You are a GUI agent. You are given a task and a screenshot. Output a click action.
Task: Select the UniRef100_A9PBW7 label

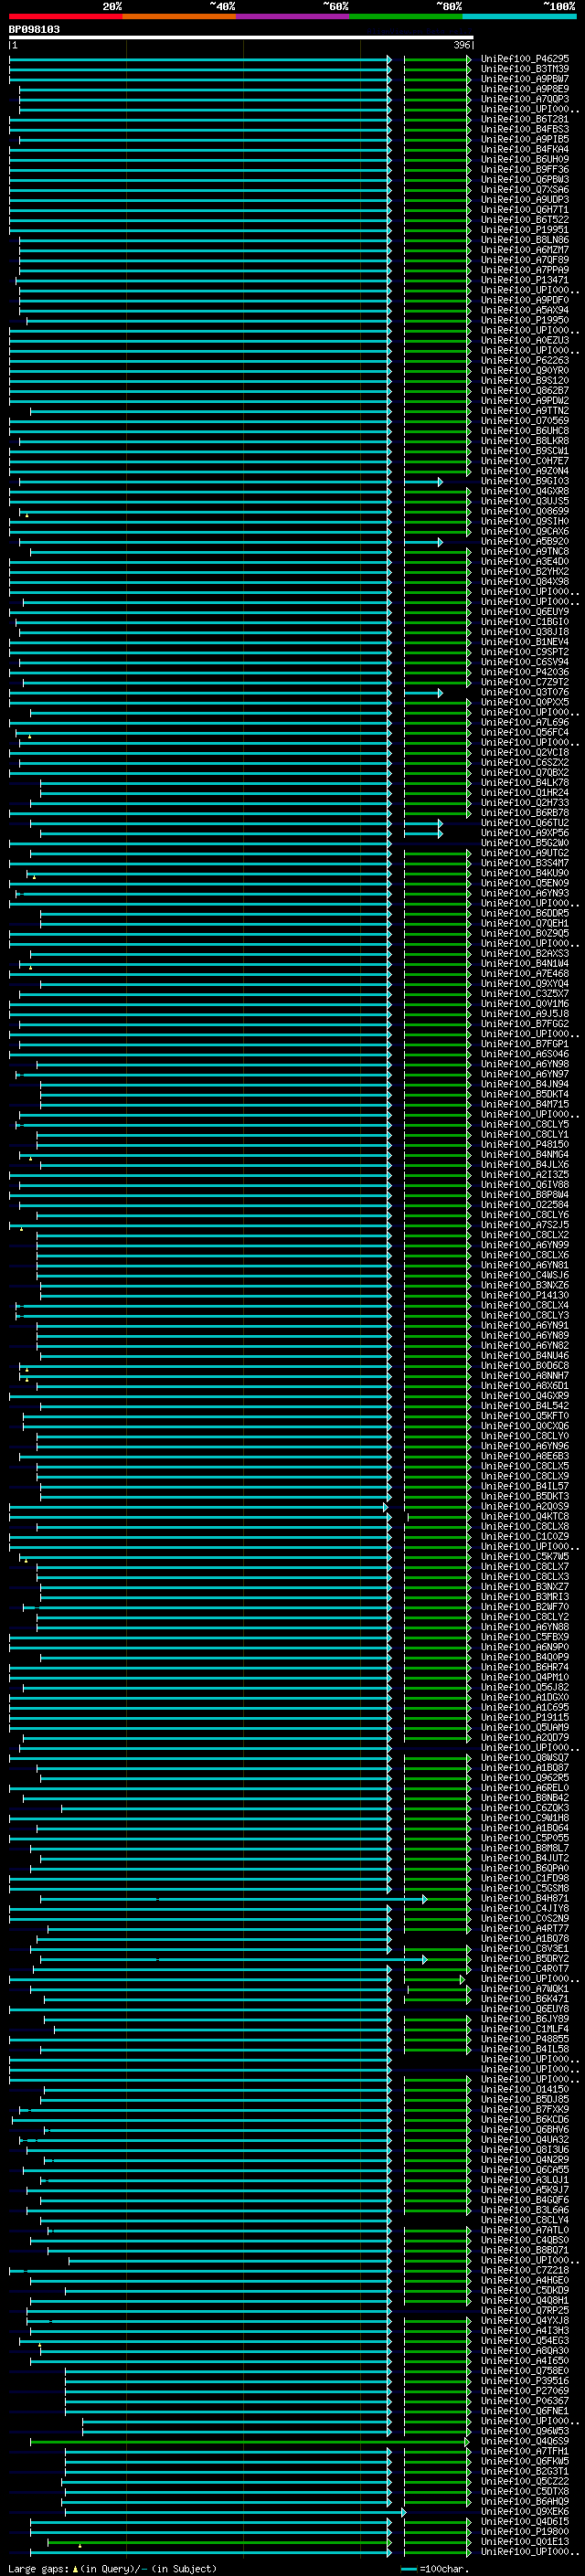point(525,79)
